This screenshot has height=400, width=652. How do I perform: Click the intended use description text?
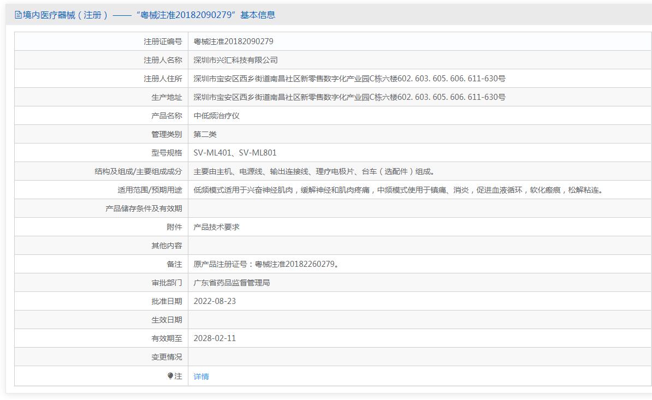coord(399,190)
